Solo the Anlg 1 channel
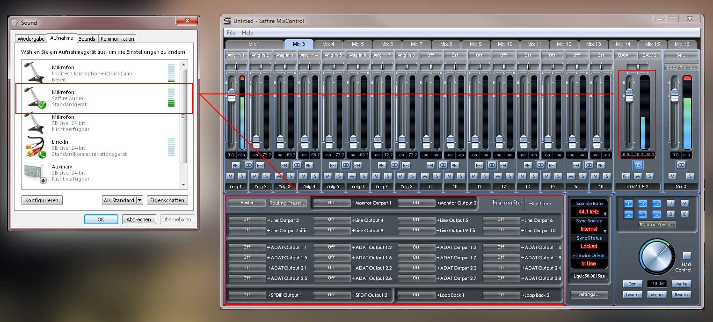This screenshot has width=713, height=322. coord(242,176)
